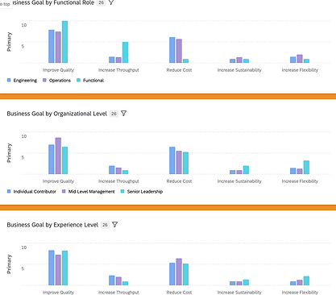Click Increase Flexibility label in Functional Role chart

tap(300, 70)
